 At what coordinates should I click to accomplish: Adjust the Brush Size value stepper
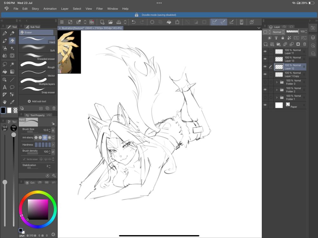pyautogui.click(x=49, y=130)
